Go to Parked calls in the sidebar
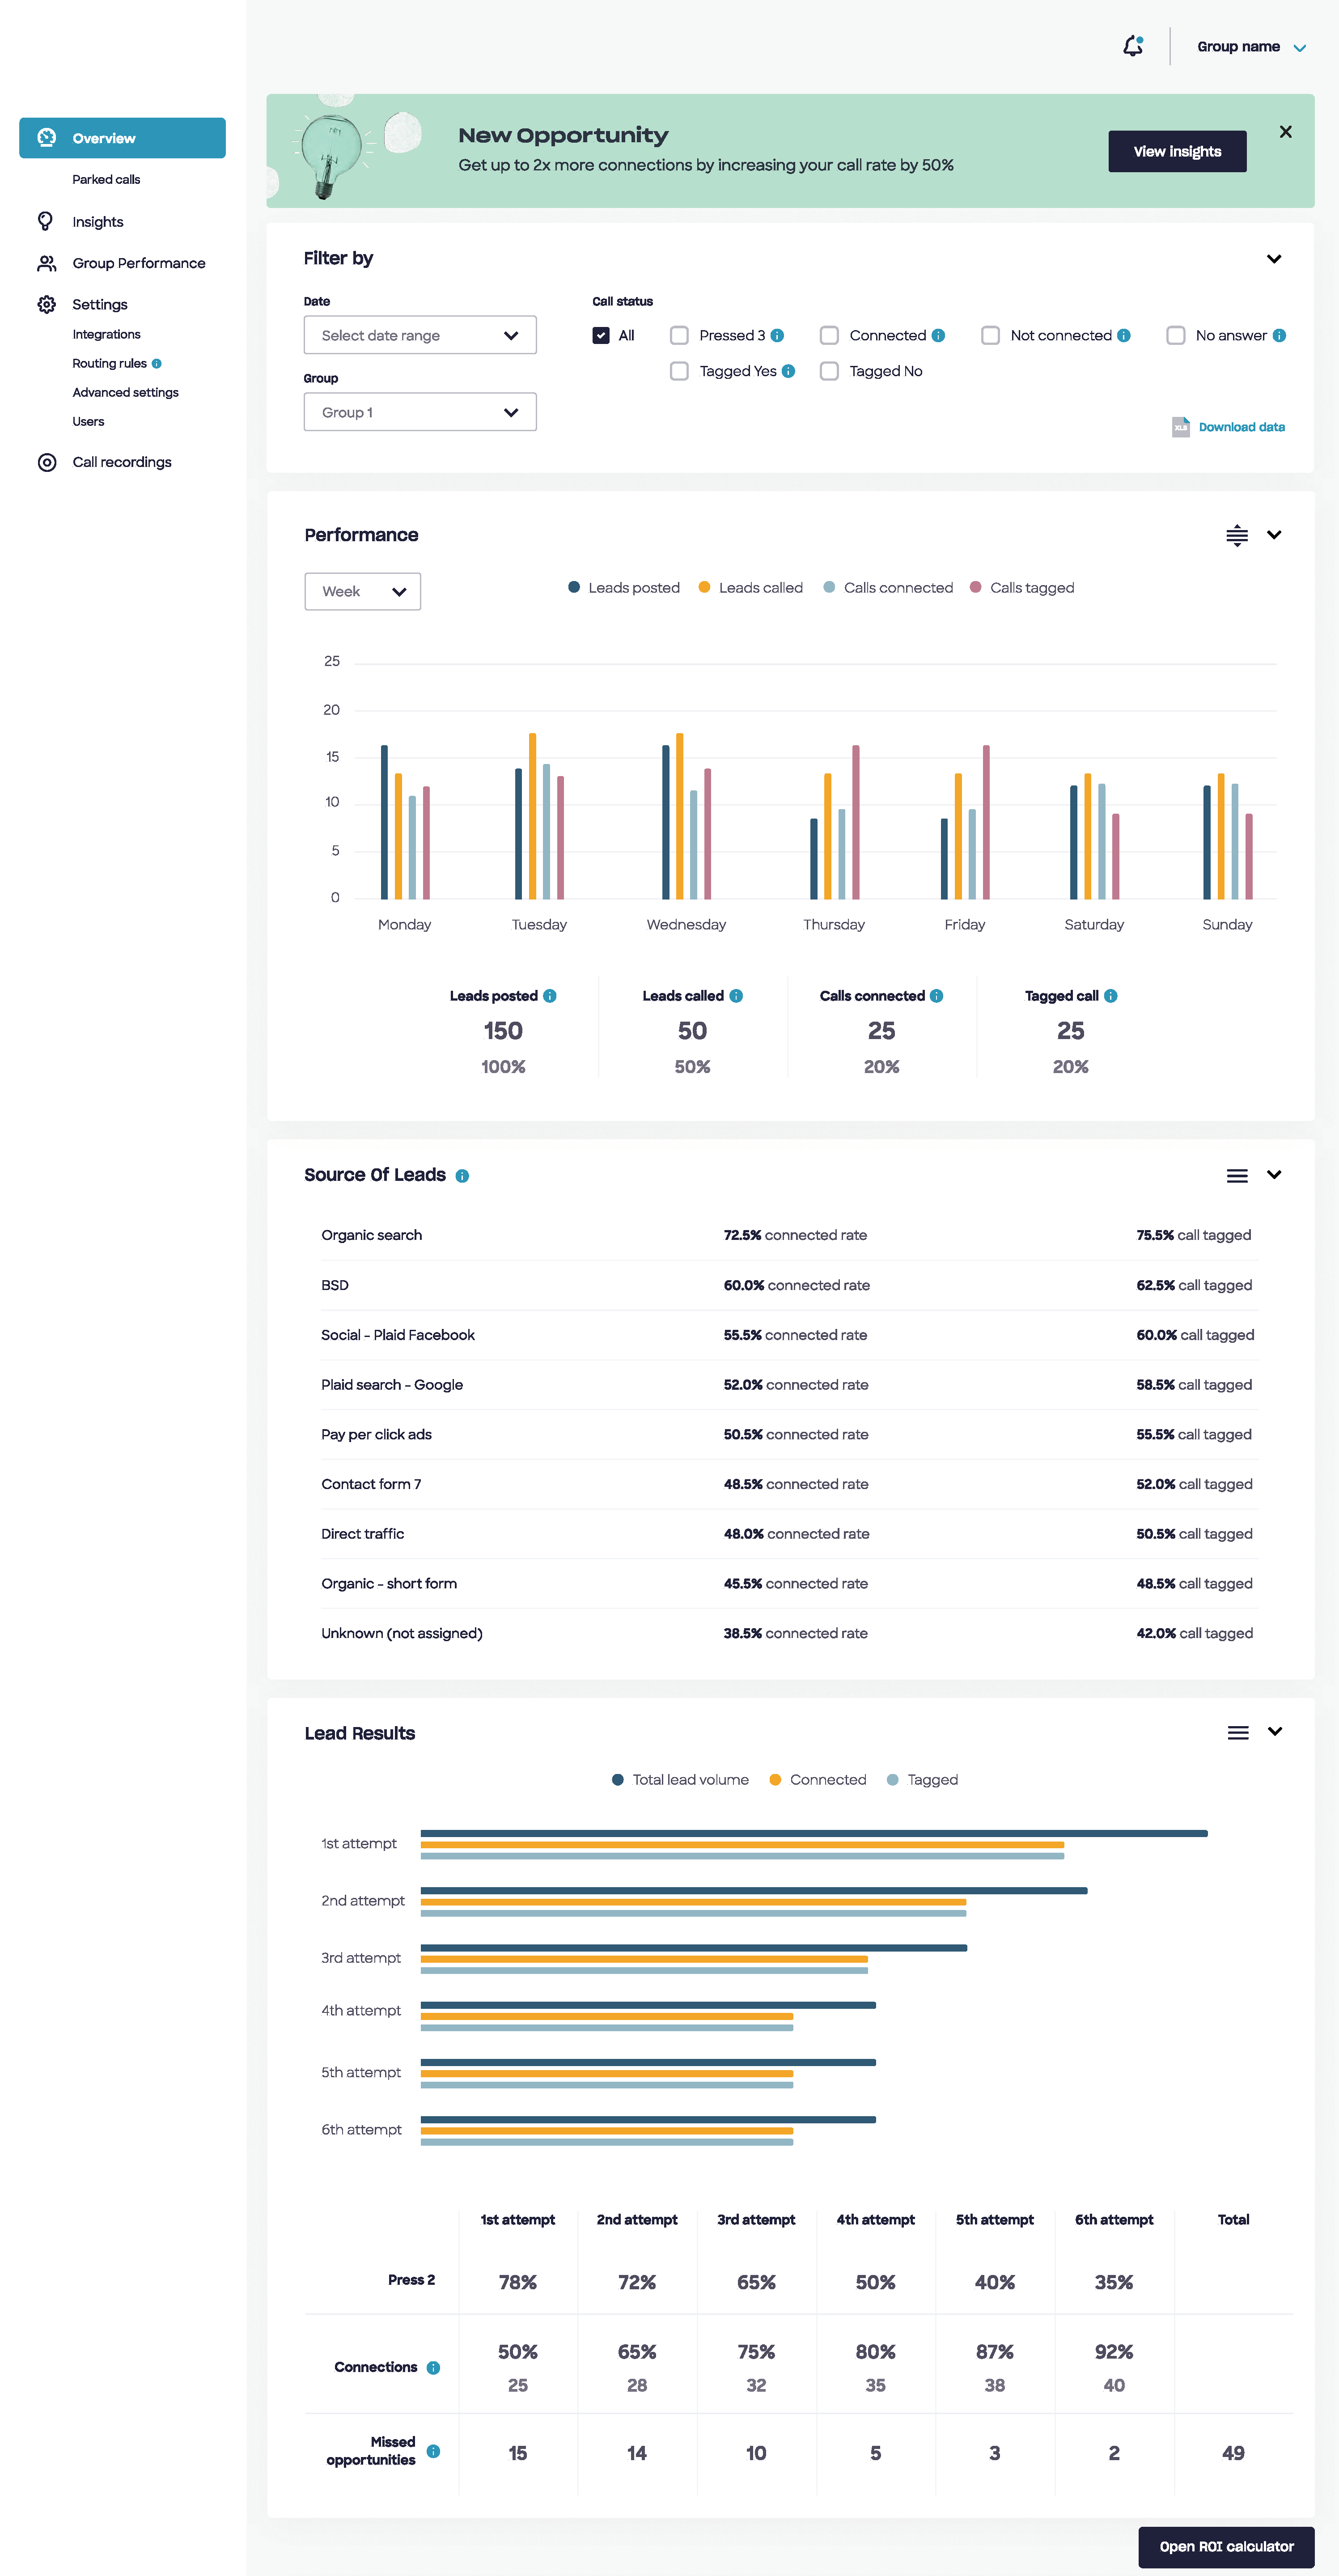 105,179
